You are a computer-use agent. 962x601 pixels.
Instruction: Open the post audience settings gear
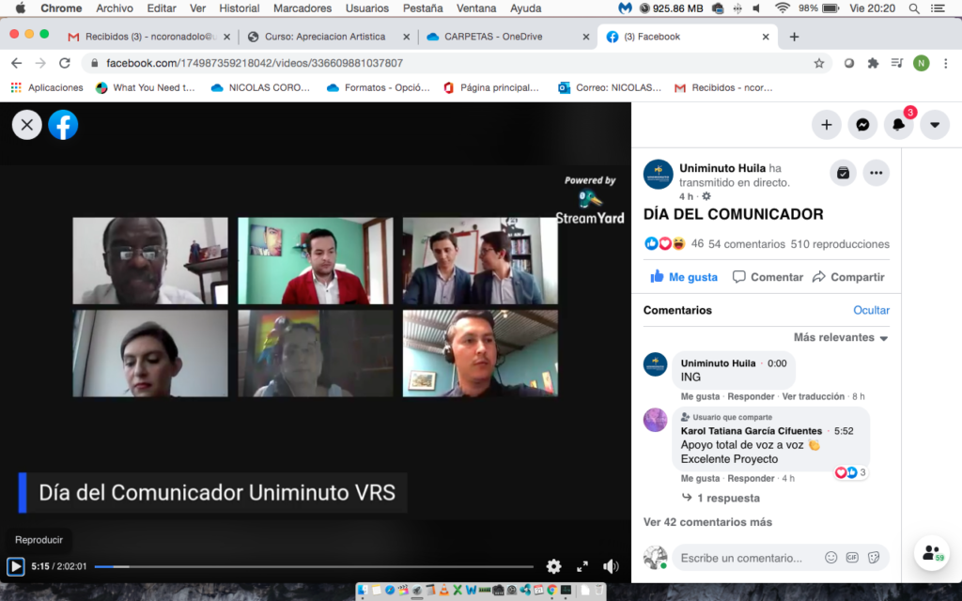pos(706,196)
